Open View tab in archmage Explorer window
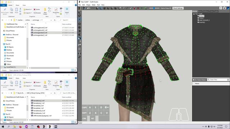The height and width of the screenshot is (129, 230). point(24,5)
